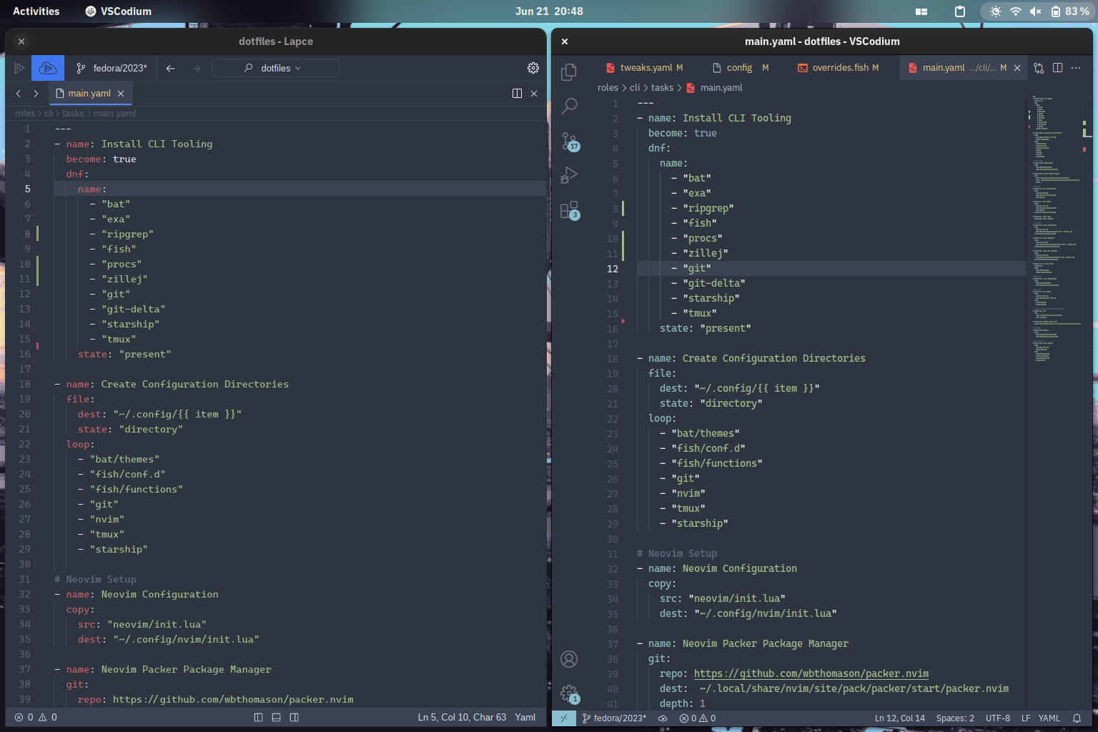Click the remote cloud icon in Lapce
Screen dimensions: 1098x732
pos(48,68)
